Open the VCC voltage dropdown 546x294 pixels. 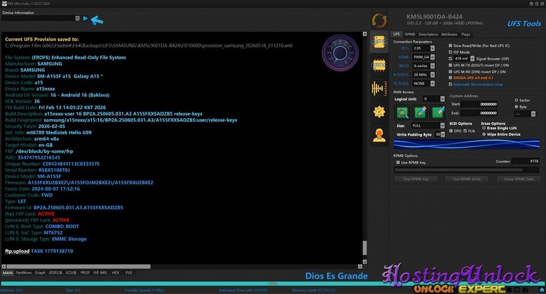click(432, 48)
